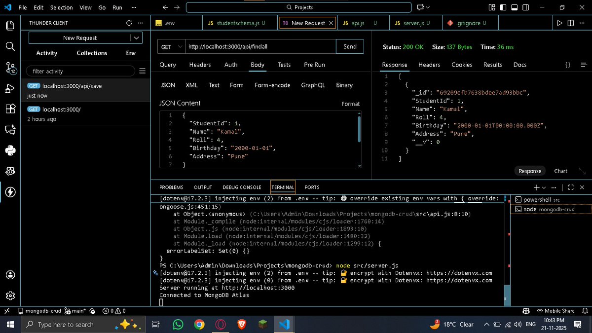
Task: Expand the New Request dropdown arrow
Action: click(136, 37)
